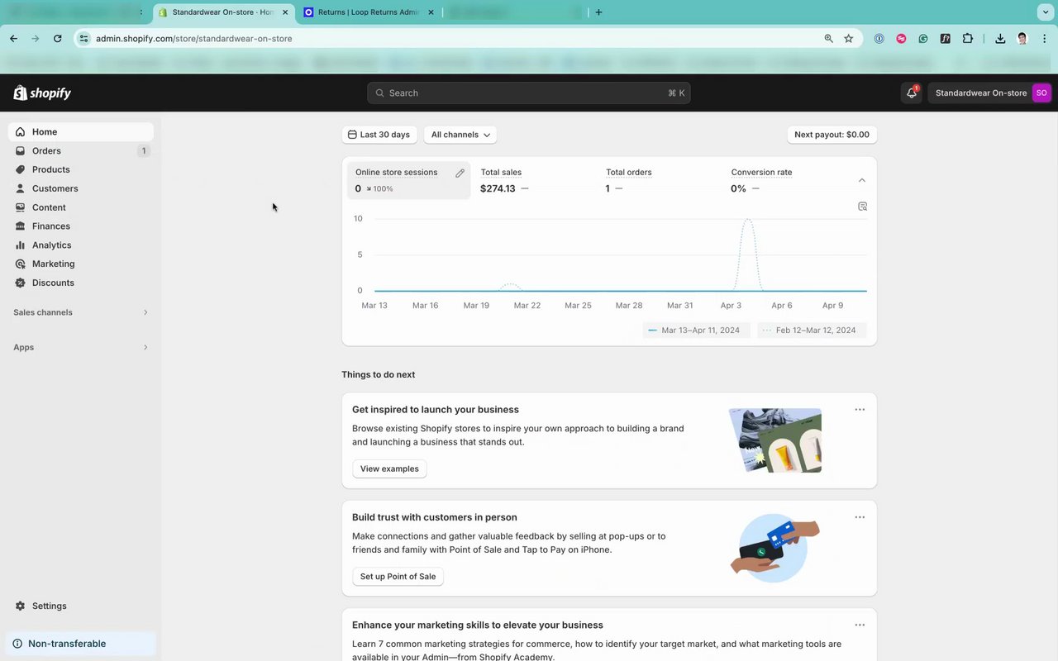
Task: Select the Total sales metric
Action: (533, 180)
